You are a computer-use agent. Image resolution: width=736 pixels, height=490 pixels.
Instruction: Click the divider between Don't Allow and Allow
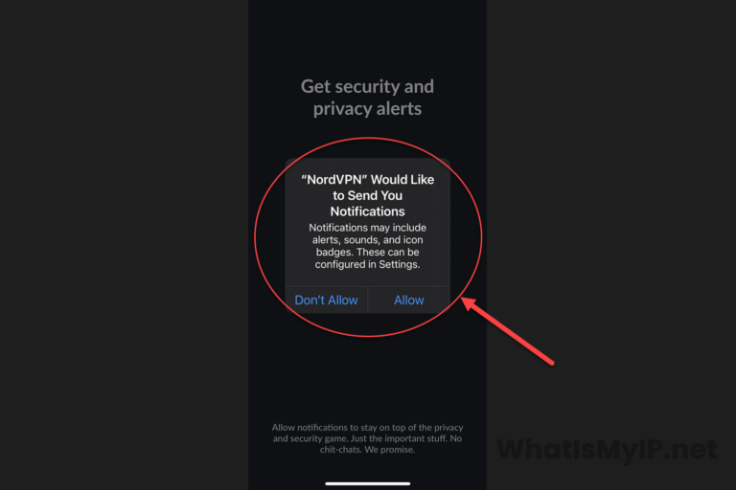pyautogui.click(x=368, y=301)
